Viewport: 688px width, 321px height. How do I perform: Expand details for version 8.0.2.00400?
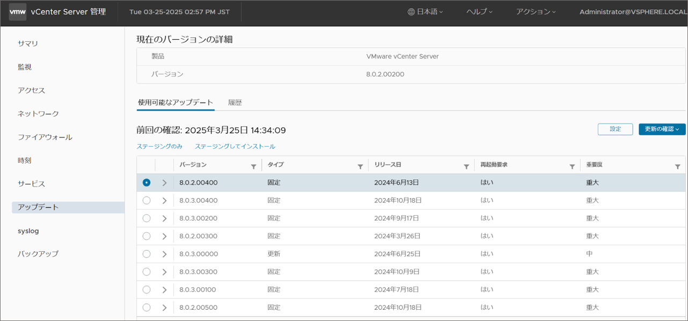(x=164, y=183)
